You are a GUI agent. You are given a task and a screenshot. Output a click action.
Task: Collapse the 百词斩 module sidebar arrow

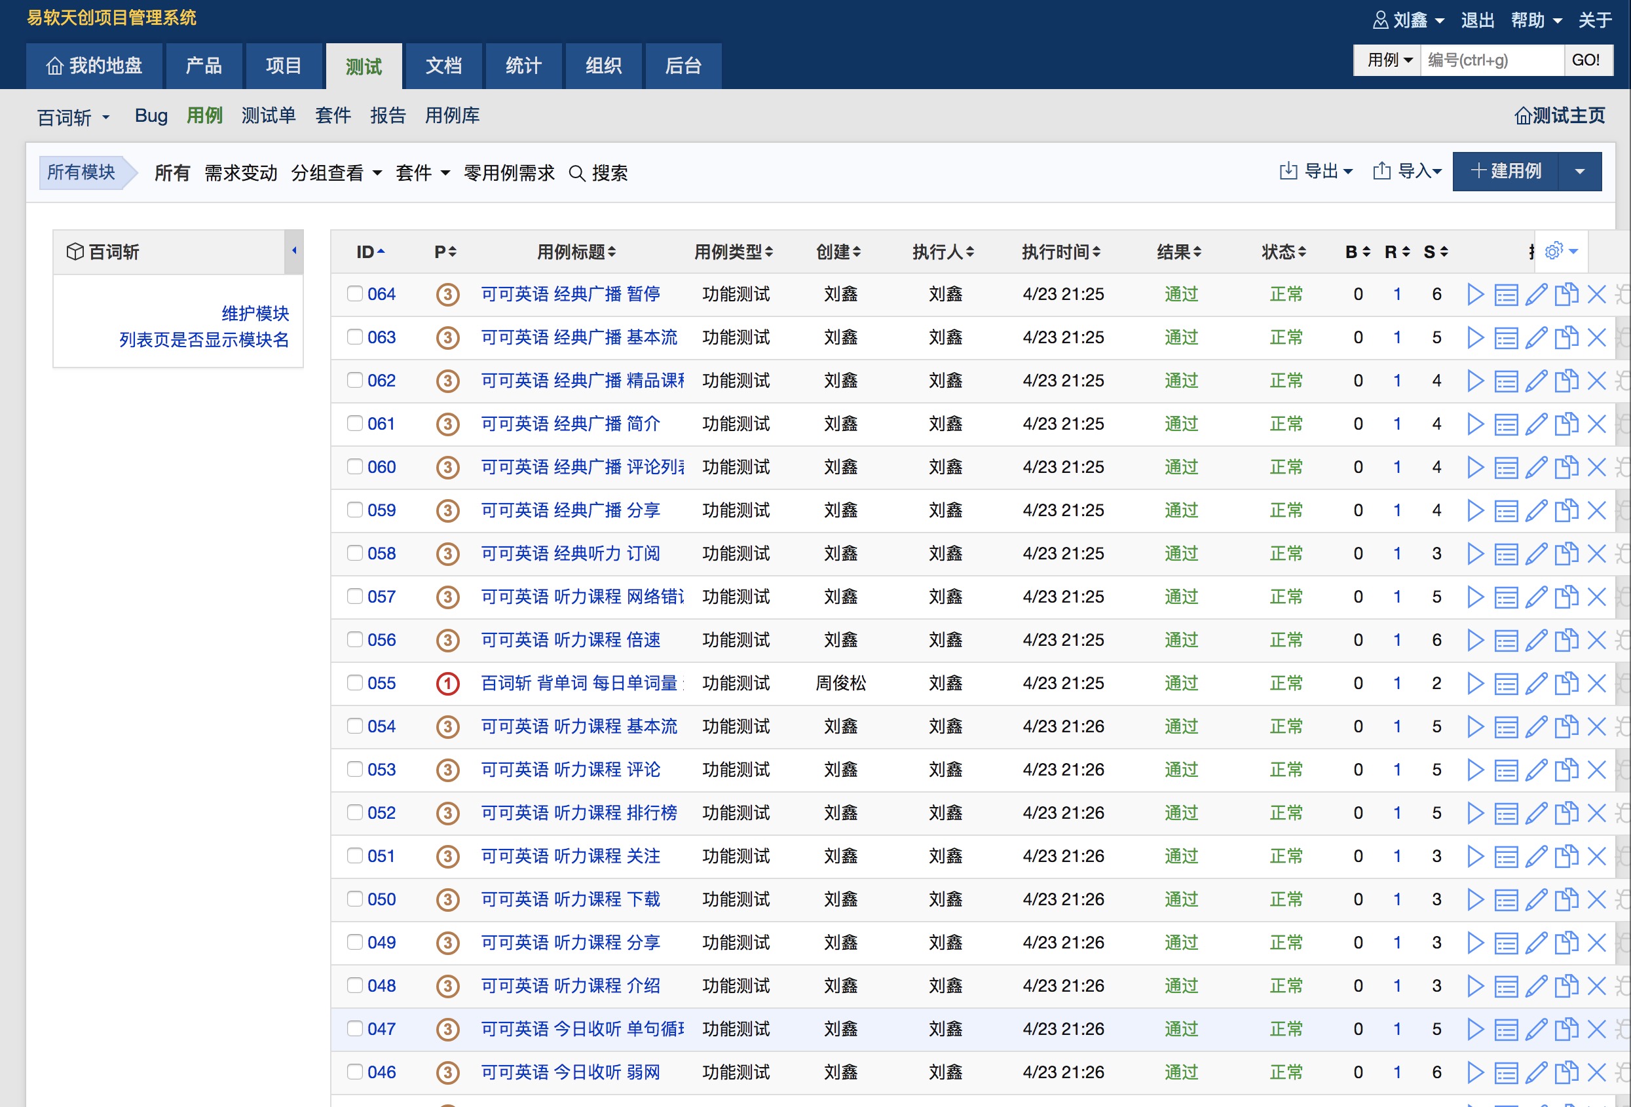[x=294, y=251]
